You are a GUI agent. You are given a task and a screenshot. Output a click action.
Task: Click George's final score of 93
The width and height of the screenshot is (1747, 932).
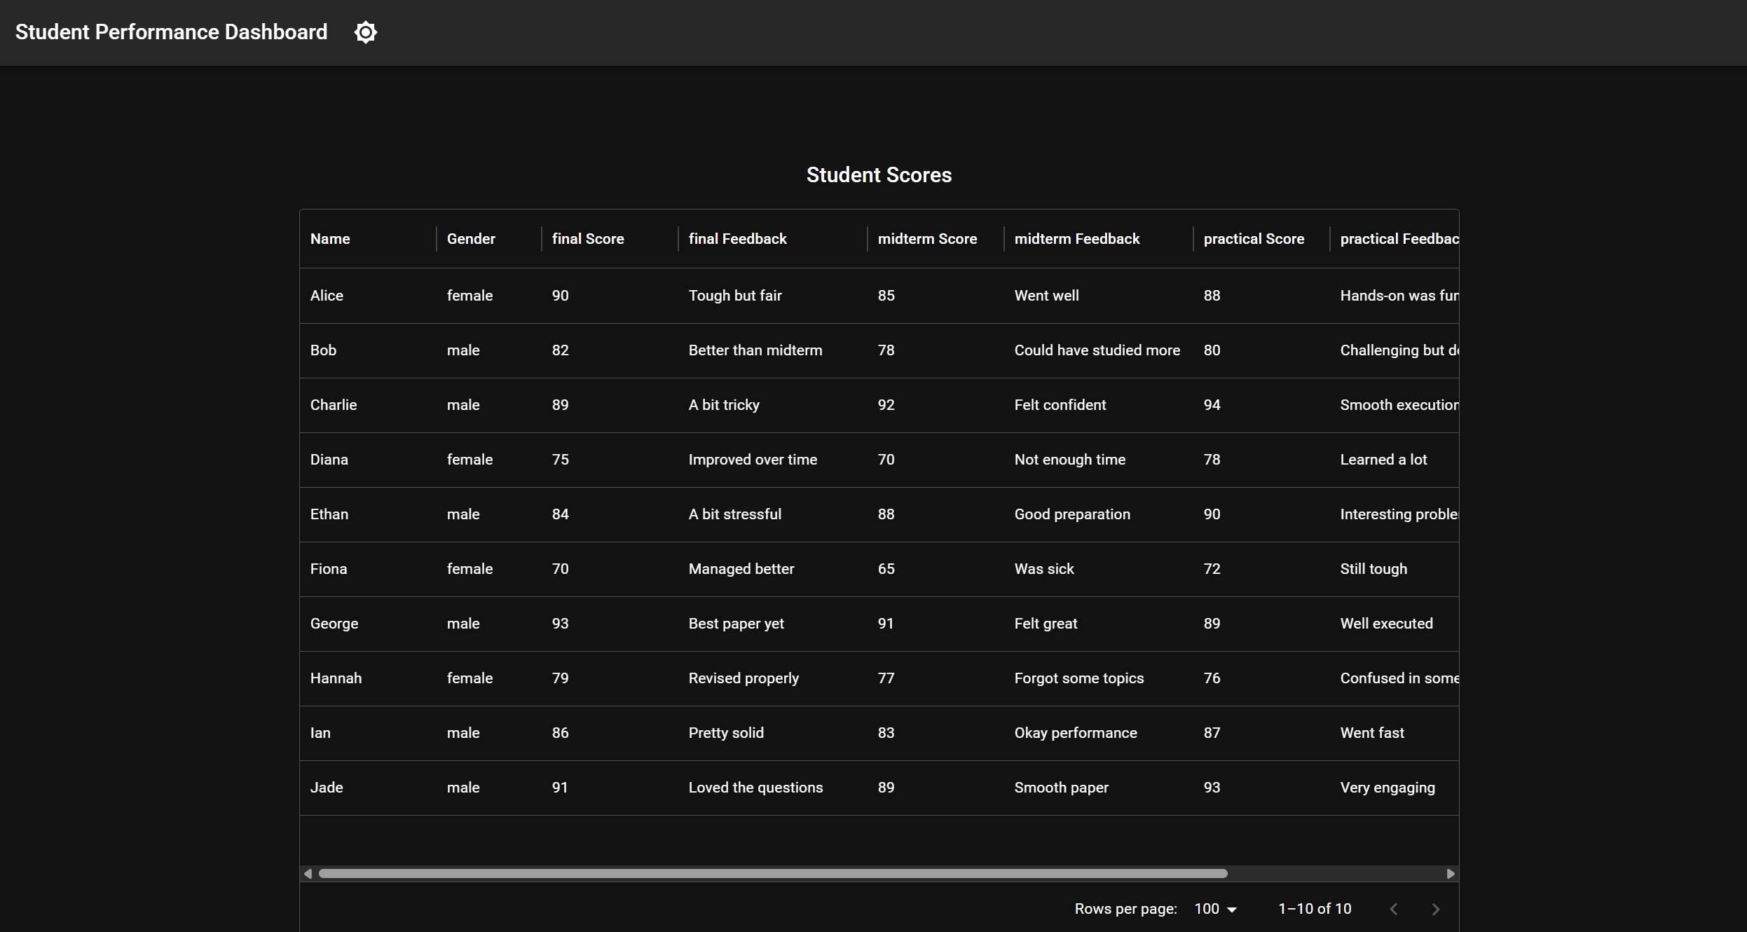560,624
